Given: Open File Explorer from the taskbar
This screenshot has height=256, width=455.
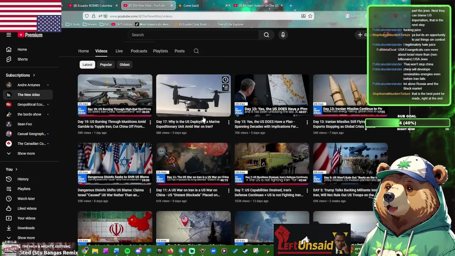Looking at the screenshot, I should point(95,251).
